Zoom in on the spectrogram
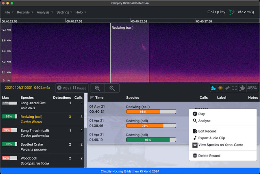Screen dimensions: 260x174 97,88
